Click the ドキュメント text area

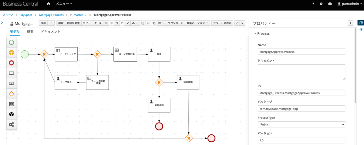tap(302, 72)
